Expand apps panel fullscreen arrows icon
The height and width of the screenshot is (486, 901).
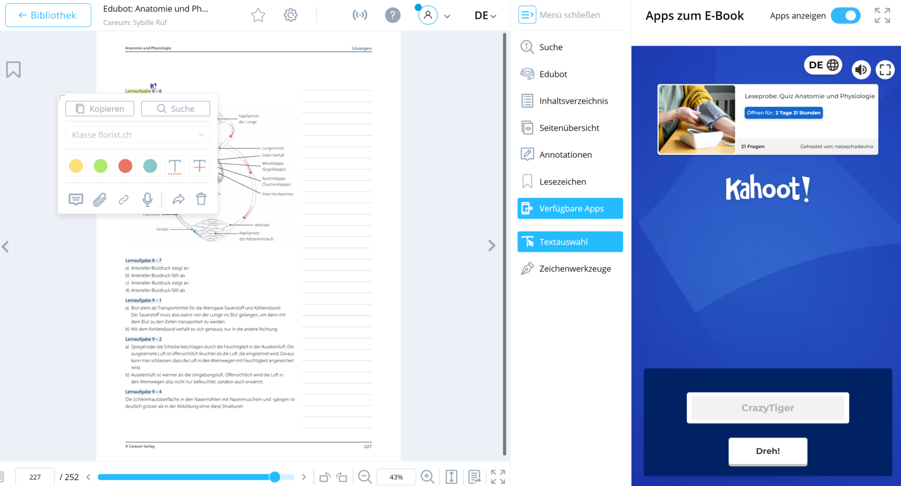tap(882, 16)
